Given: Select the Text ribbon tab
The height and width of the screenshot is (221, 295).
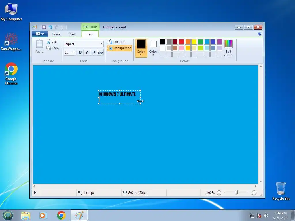Looking at the screenshot, I should click(x=90, y=34).
